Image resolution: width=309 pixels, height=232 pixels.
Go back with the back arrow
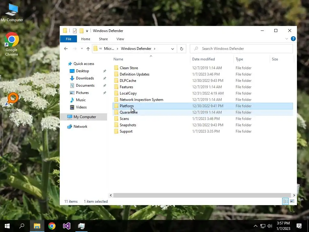click(66, 49)
